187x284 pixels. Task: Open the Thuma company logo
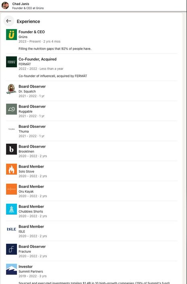tap(11, 129)
